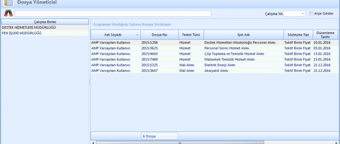
Task: Click the left scroll arrow of horizontal scrollbar
Action: [x=93, y=143]
